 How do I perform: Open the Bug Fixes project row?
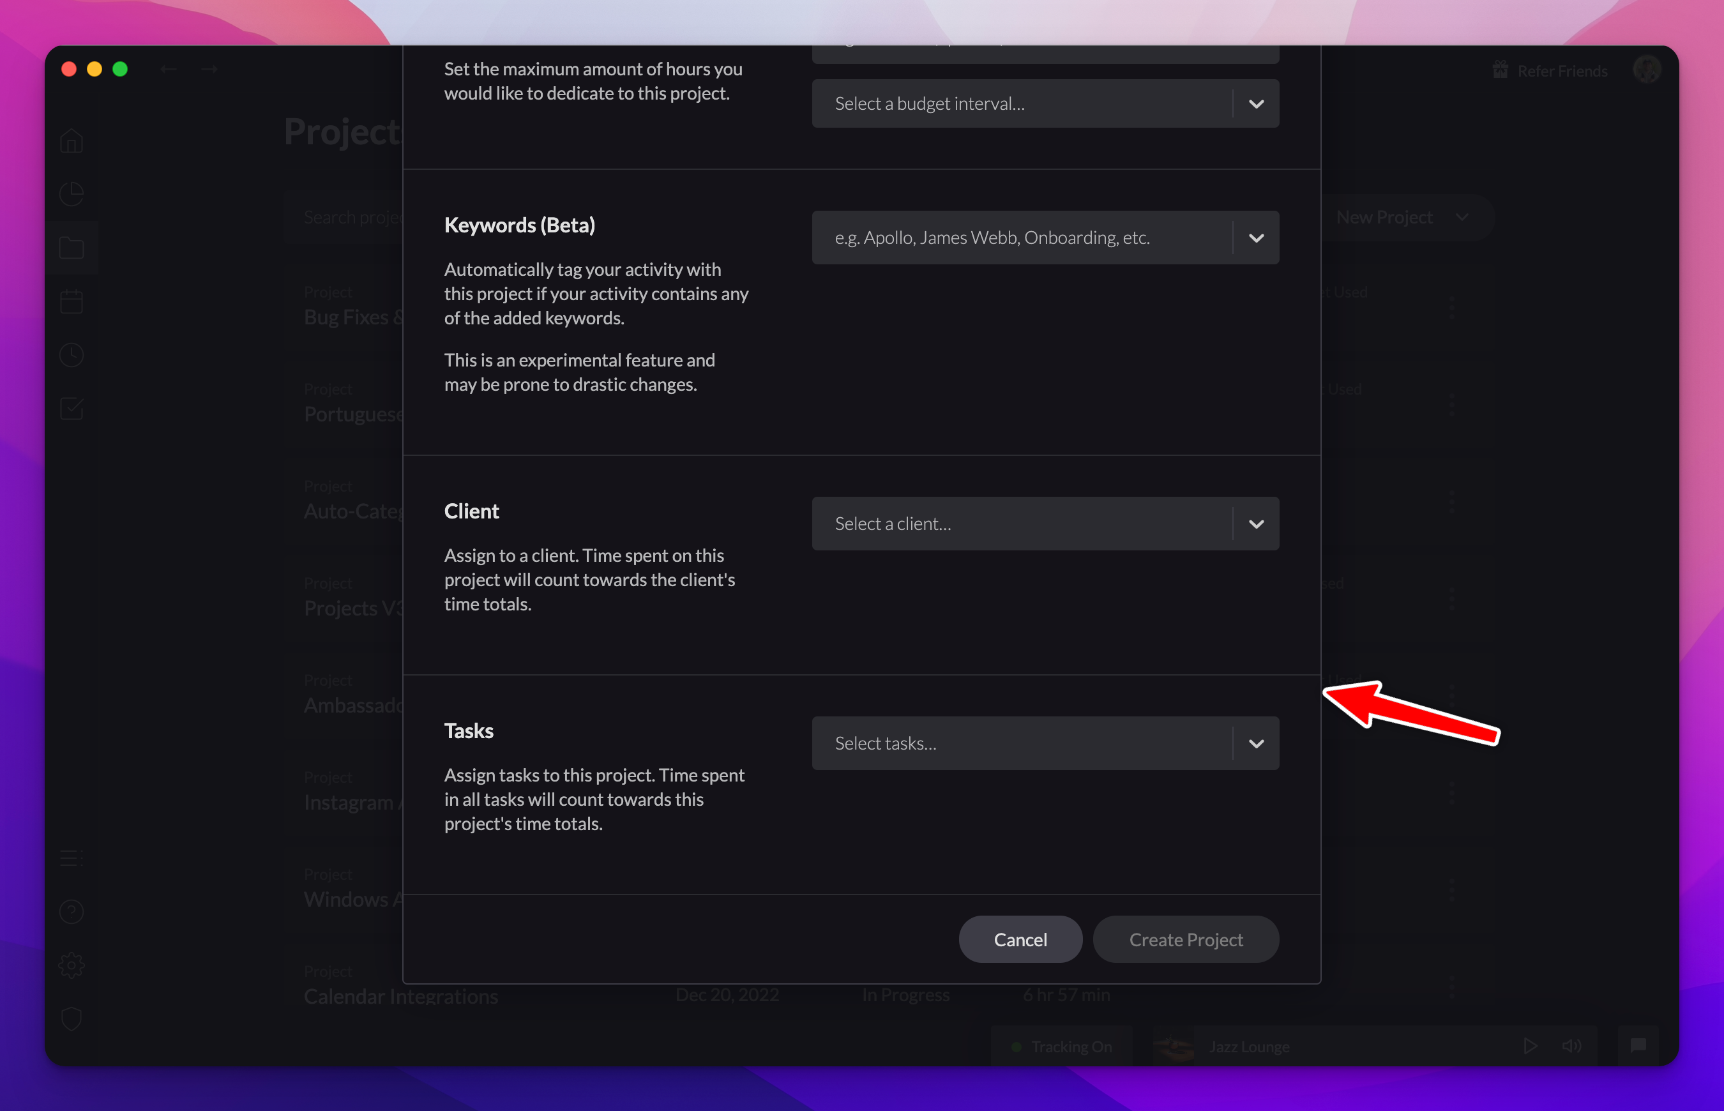click(x=352, y=317)
